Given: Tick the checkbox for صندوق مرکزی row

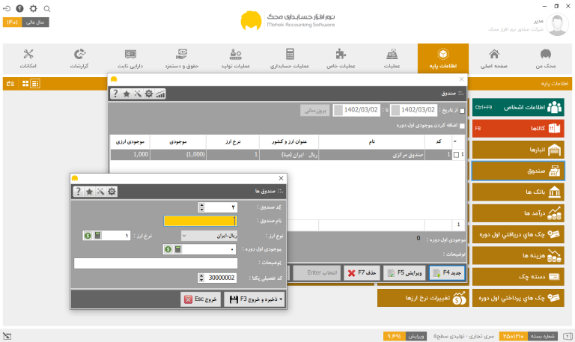Looking at the screenshot, I should pos(456,155).
